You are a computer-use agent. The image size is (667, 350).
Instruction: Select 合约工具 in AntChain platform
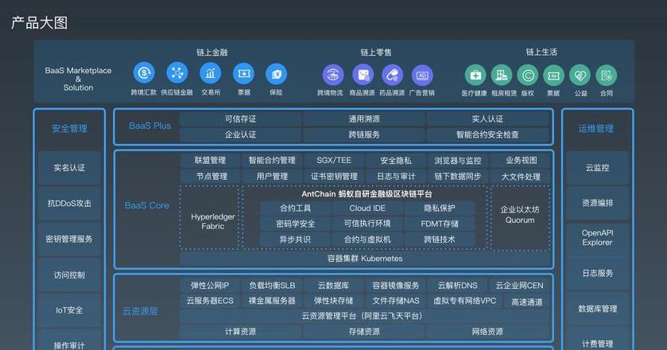tap(295, 208)
